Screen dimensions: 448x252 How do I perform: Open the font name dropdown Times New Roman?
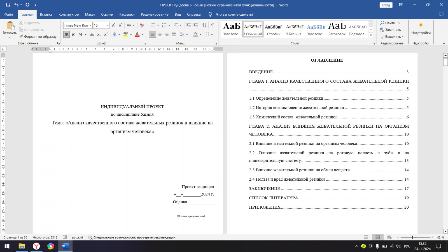pyautogui.click(x=90, y=25)
